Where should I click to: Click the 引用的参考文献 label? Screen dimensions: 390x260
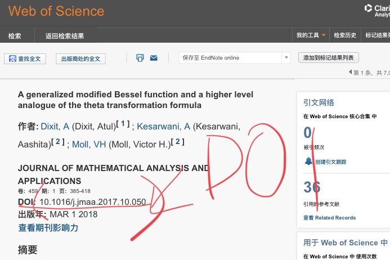[x=321, y=204]
